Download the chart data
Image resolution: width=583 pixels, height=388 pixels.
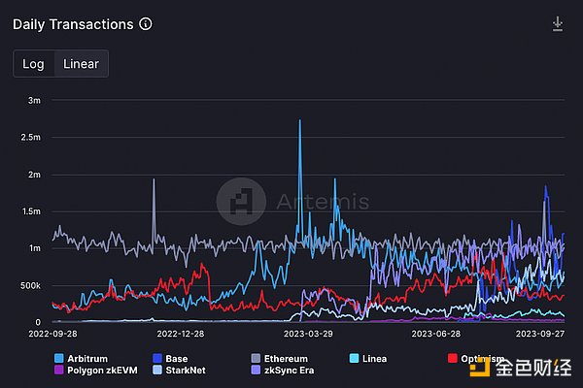[x=558, y=24]
